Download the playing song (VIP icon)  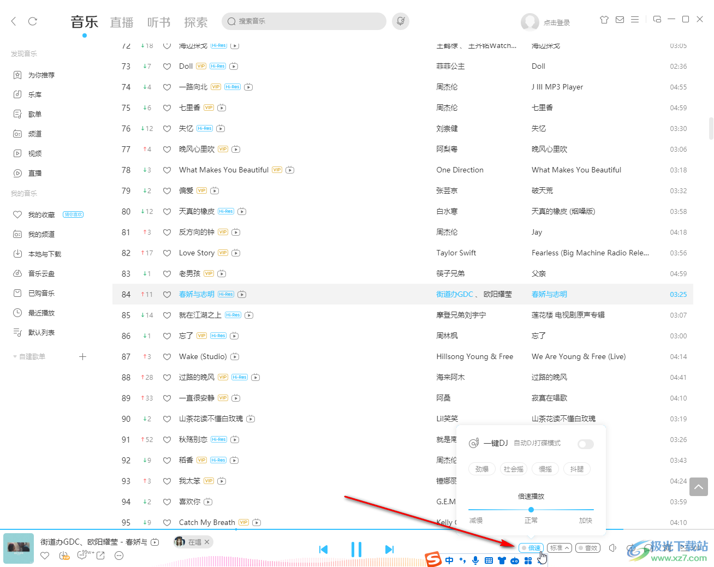pos(64,556)
